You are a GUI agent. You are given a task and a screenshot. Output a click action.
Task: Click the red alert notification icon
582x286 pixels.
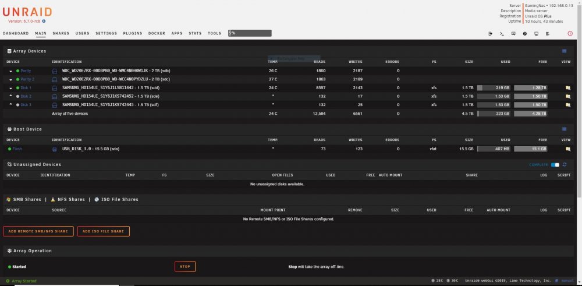570,33
